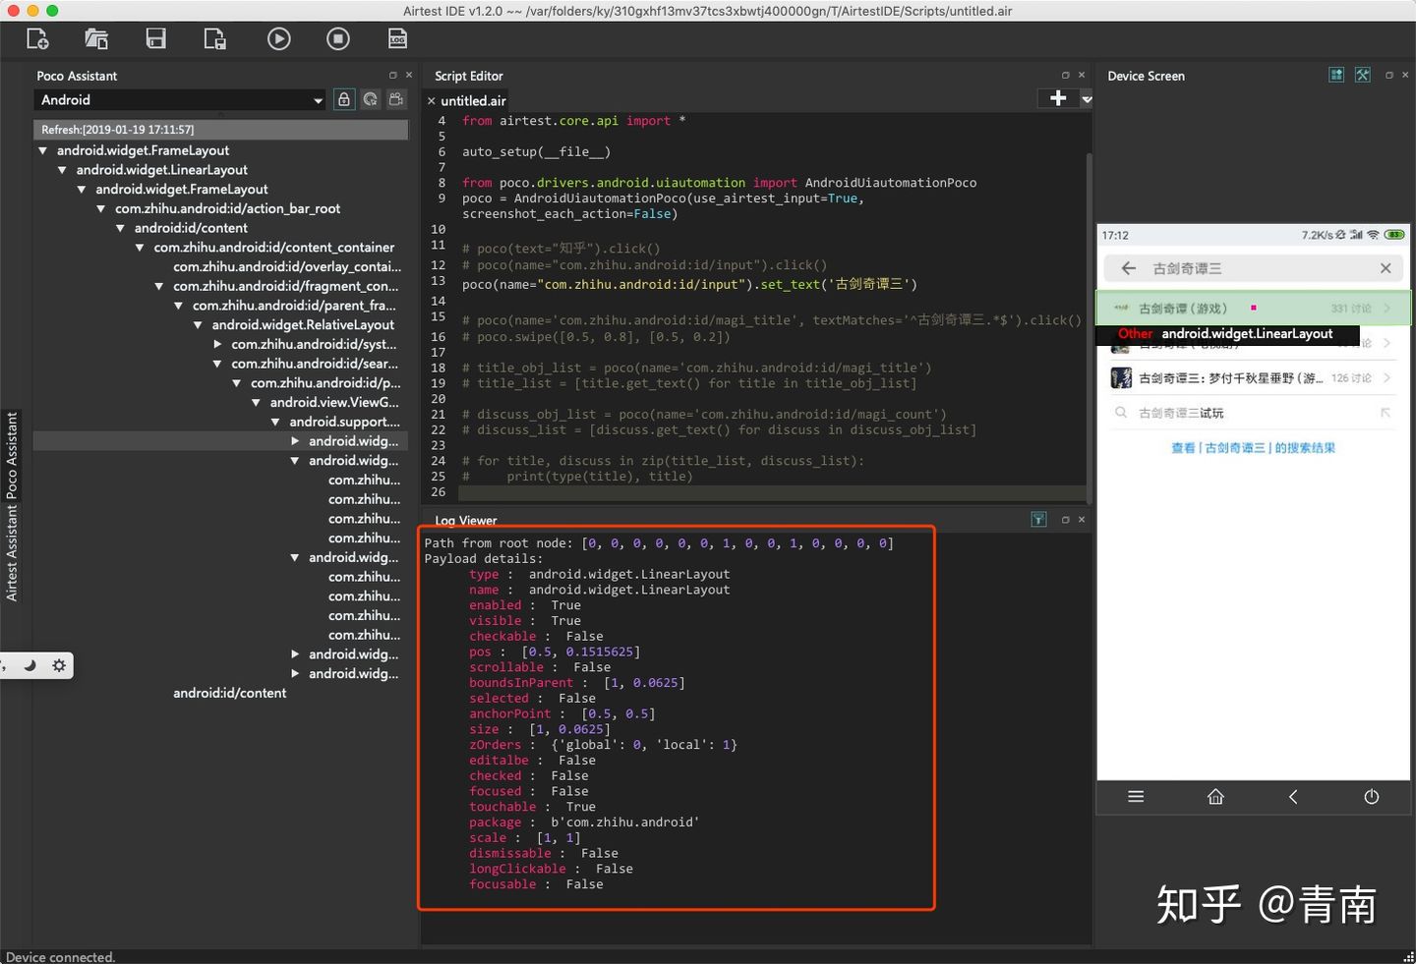The width and height of the screenshot is (1416, 964).
Task: Tap the device power button
Action: (x=1372, y=797)
